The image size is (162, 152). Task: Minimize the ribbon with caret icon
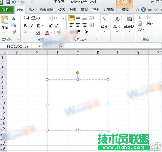pos(137,10)
